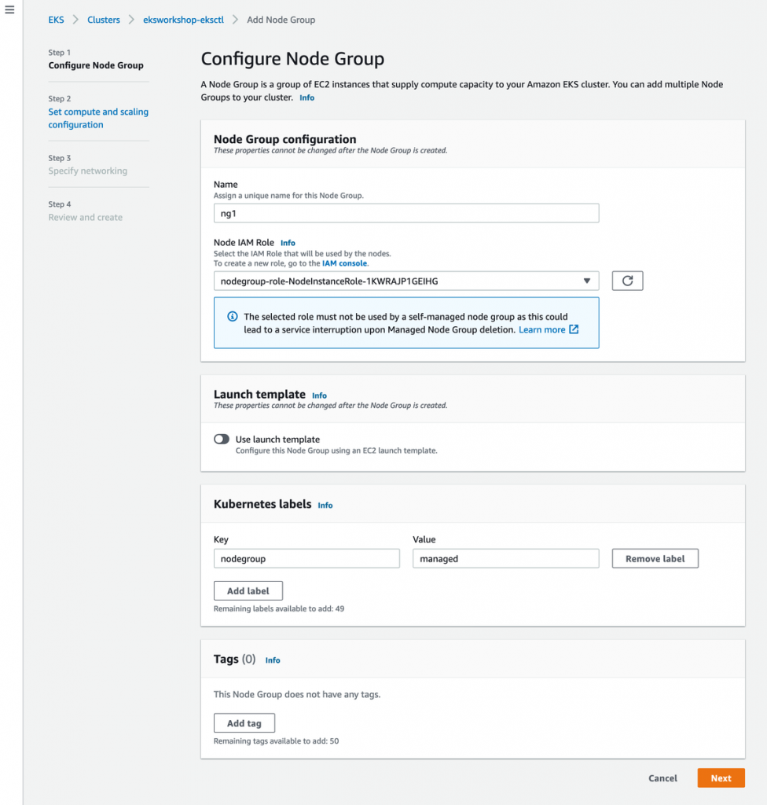The width and height of the screenshot is (767, 805).
Task: Click the info circle icon in the alert box
Action: coord(233,317)
